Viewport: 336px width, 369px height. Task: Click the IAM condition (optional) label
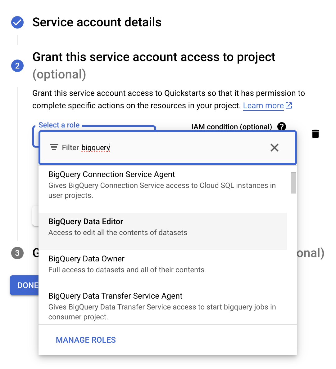tap(231, 127)
